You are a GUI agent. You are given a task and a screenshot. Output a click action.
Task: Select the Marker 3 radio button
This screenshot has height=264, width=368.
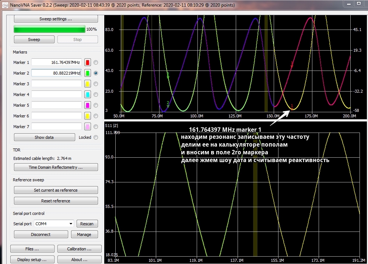pyautogui.click(x=96, y=84)
